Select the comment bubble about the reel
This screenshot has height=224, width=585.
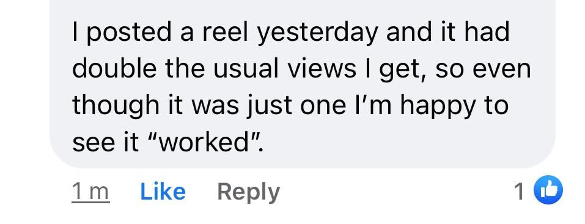point(303,84)
